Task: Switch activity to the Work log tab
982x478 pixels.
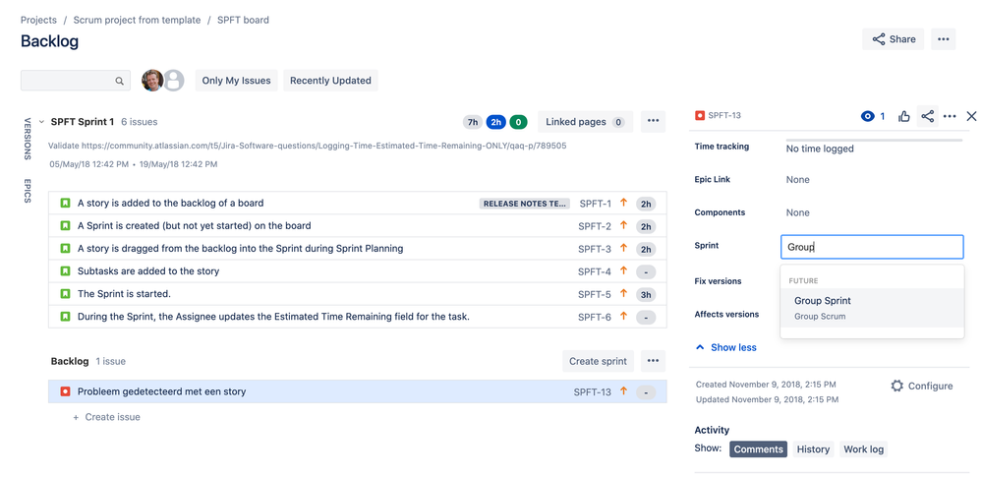Action: tap(864, 449)
